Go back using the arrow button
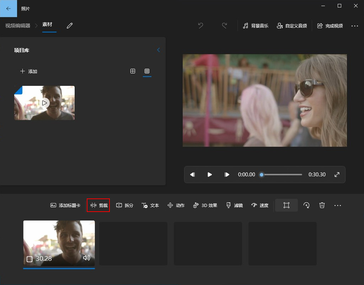Image resolution: width=364 pixels, height=285 pixels. click(9, 9)
